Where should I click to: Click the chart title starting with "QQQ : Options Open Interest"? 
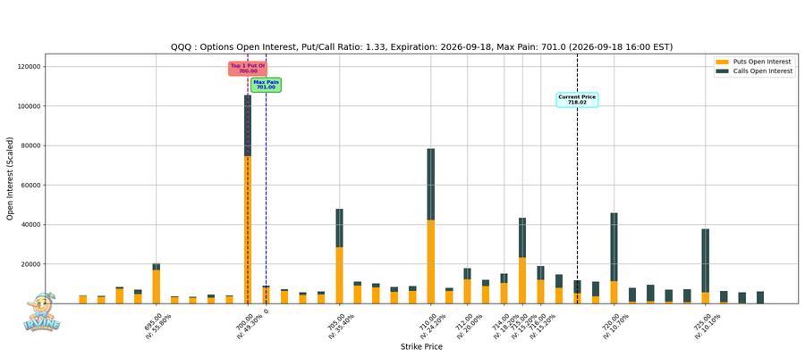click(x=421, y=47)
